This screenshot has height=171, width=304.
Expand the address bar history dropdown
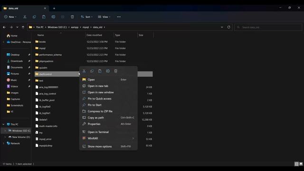[x=222, y=27]
